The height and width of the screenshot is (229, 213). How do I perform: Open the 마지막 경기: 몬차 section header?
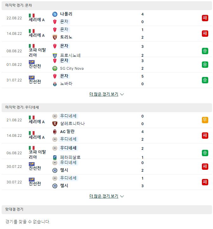tap(107, 6)
